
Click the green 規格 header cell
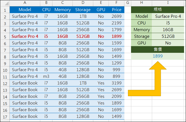[x=157, y=10]
